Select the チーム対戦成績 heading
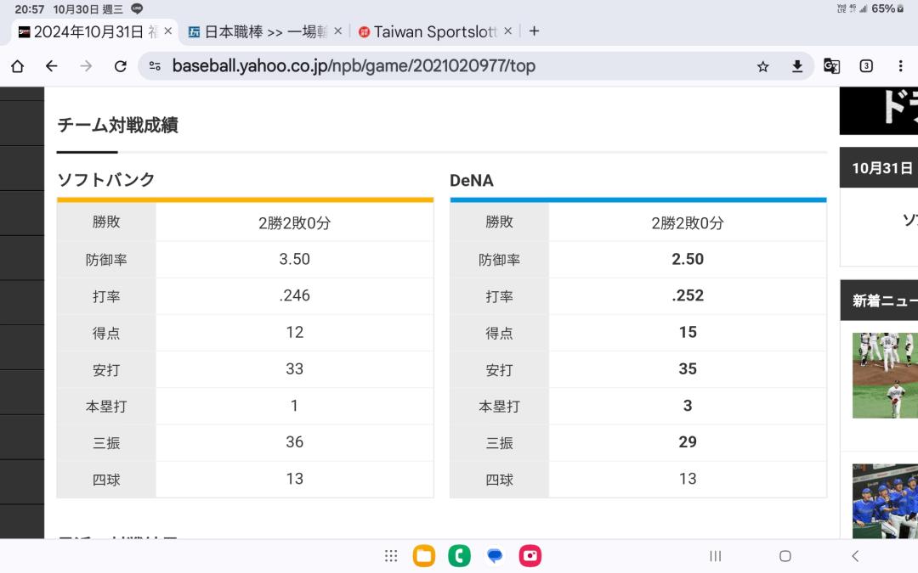The height and width of the screenshot is (573, 918). tap(117, 125)
